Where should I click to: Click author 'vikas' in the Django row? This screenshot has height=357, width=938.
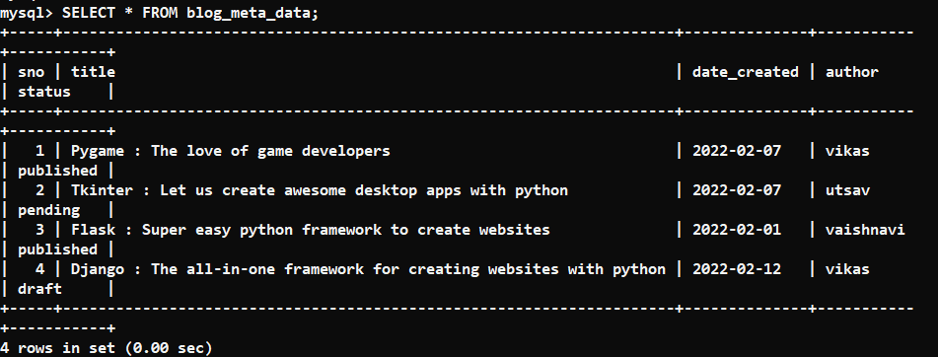(847, 269)
